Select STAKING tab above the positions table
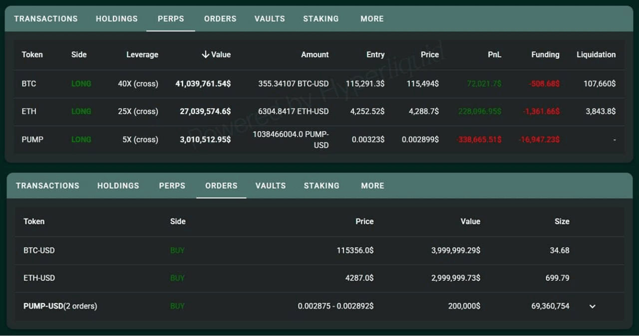This screenshot has height=336, width=639. [320, 19]
